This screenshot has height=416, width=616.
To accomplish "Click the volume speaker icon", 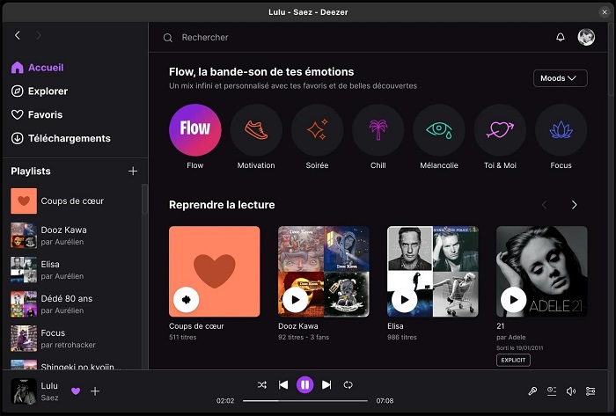I will point(571,390).
